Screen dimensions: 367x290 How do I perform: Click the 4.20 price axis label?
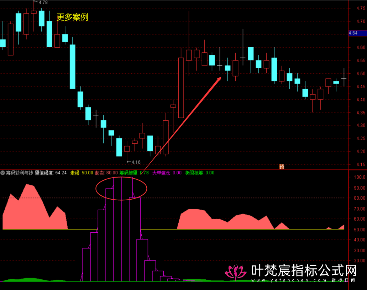coord(361,152)
